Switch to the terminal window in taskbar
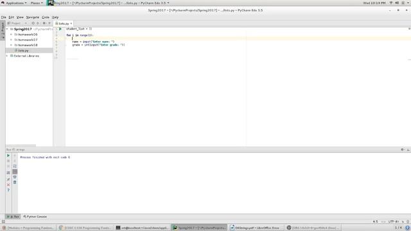The image size is (411, 231). (143, 228)
